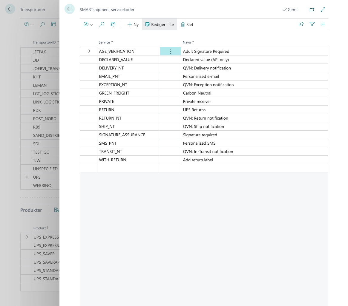Select the GREEN_FREIGHT service cell

114,93
